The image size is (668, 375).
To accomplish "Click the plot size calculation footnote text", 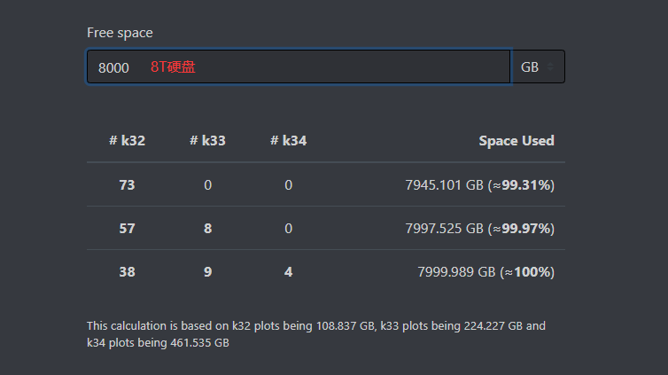I will pyautogui.click(x=316, y=333).
